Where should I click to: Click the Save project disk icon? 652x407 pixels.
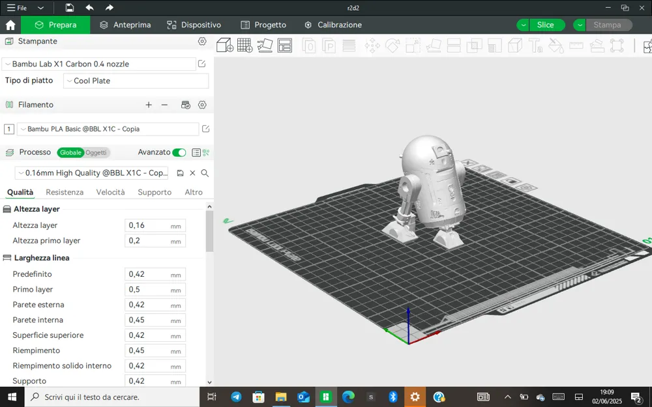pyautogui.click(x=70, y=7)
